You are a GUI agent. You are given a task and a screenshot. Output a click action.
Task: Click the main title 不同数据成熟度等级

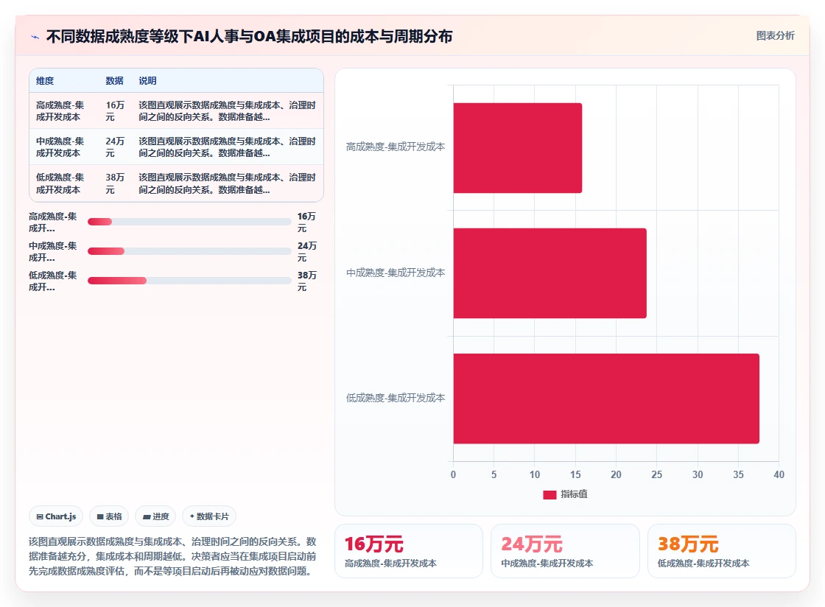[249, 36]
